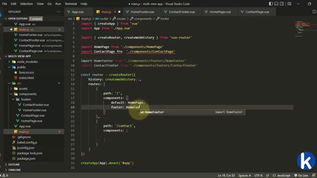This screenshot has width=317, height=178.
Task: Open ContactPage.vue in components folder tree
Action: click(x=33, y=115)
